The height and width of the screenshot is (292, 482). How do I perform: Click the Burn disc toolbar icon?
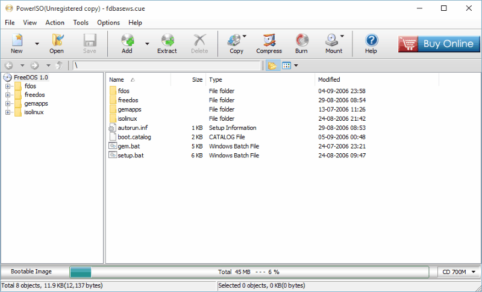[x=302, y=43]
